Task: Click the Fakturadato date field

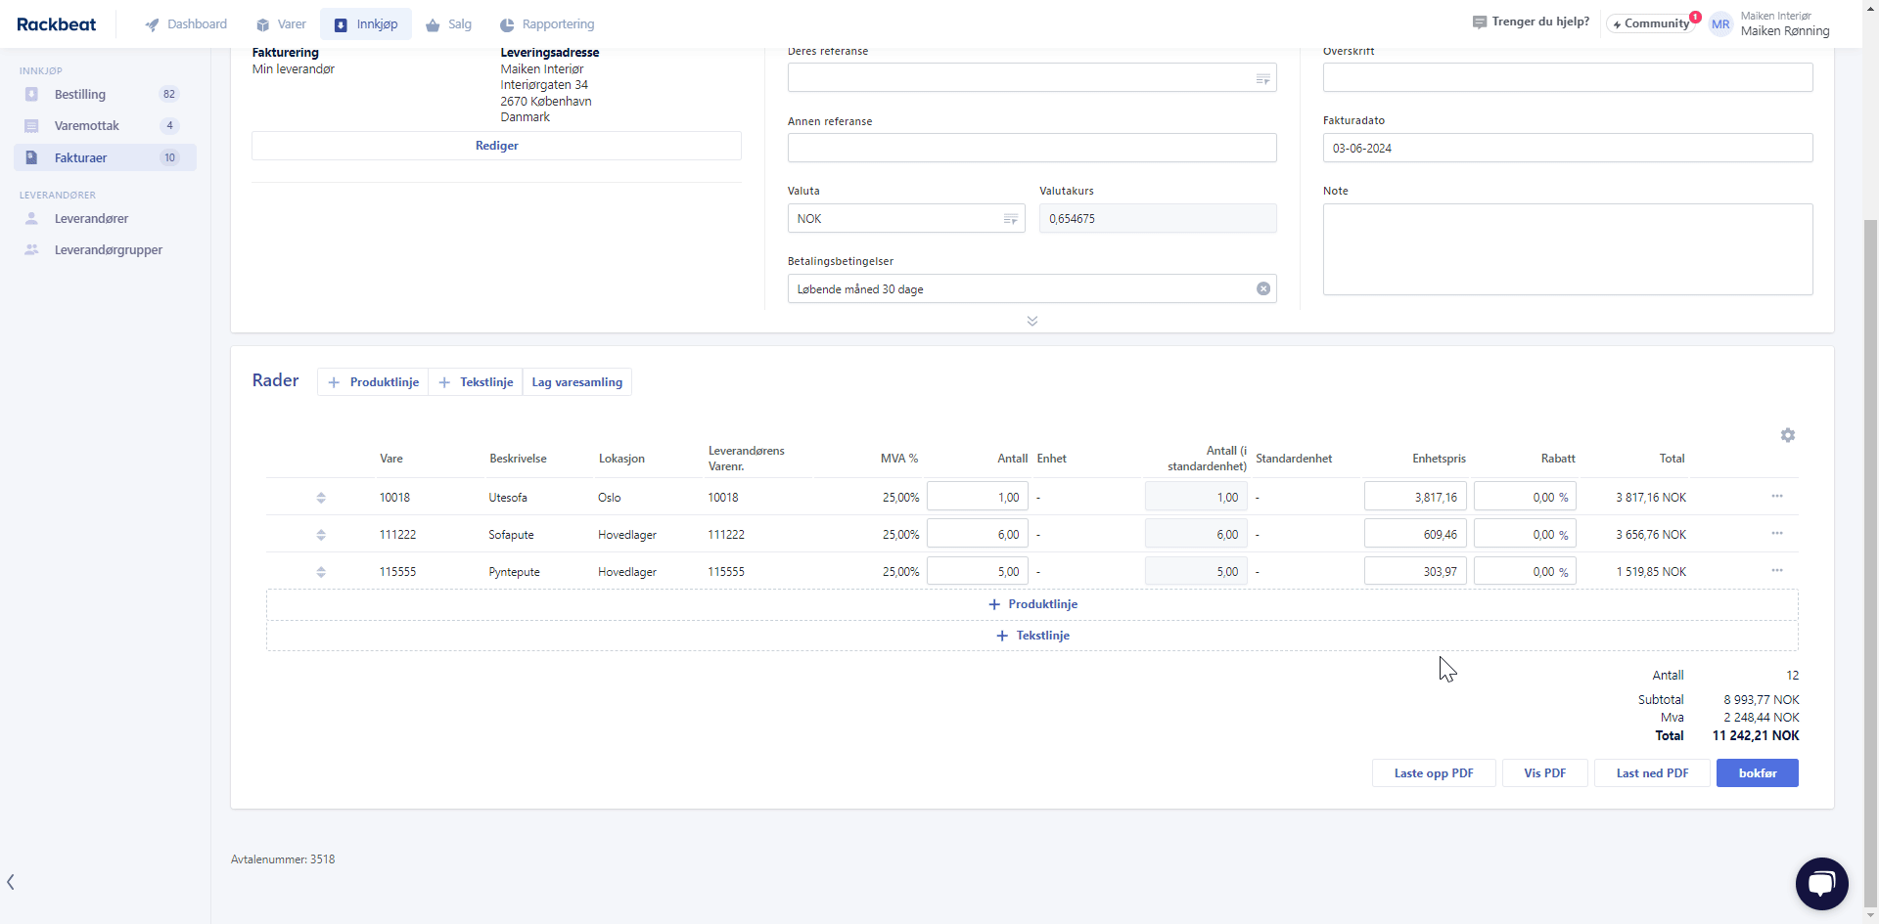Action: click(1567, 149)
